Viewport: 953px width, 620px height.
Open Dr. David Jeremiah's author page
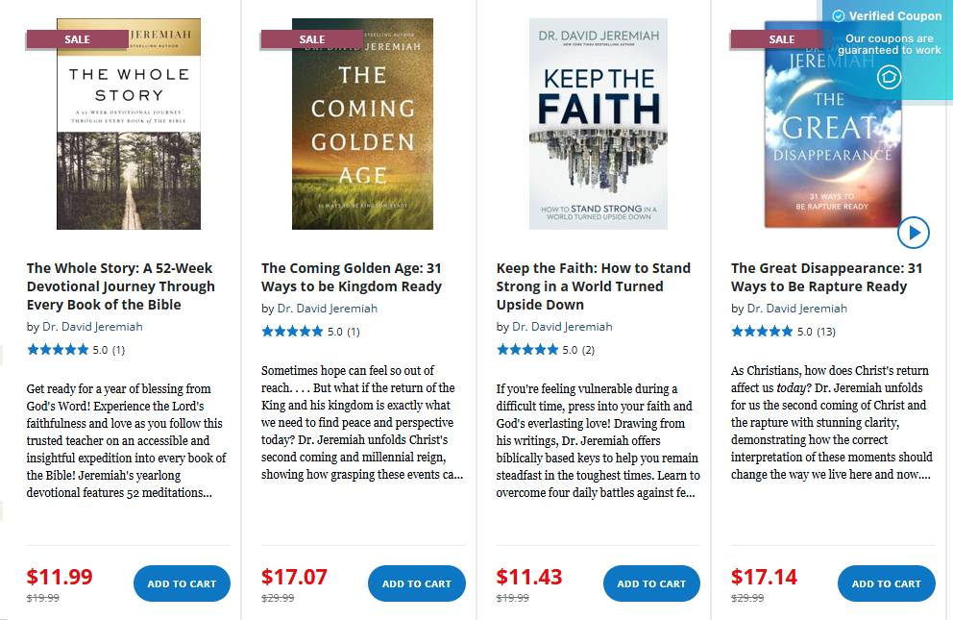91,326
